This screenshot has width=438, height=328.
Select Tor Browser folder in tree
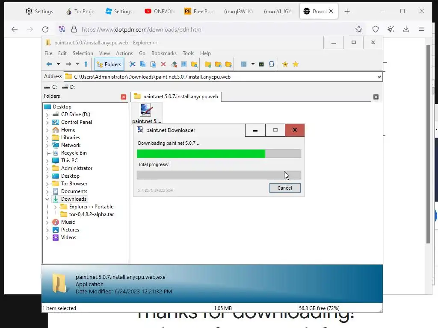click(x=74, y=184)
